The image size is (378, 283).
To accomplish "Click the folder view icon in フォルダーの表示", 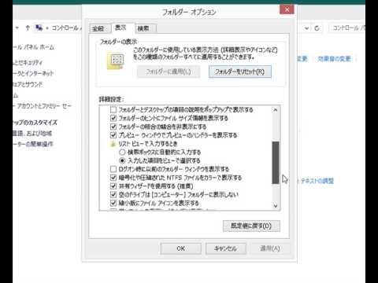I will click(x=117, y=61).
